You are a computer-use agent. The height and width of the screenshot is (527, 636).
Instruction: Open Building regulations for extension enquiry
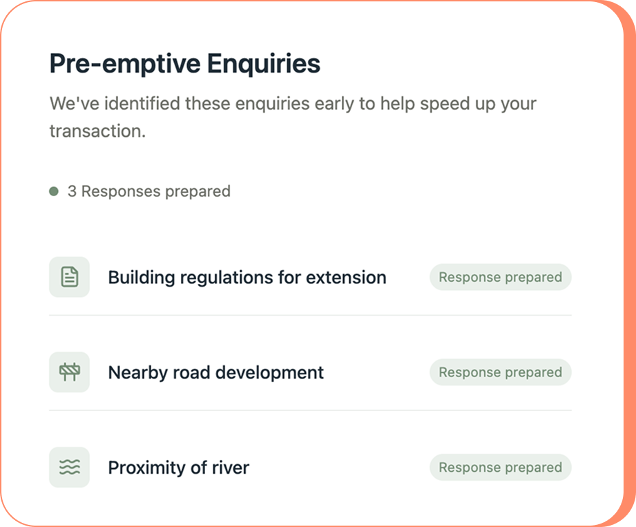point(247,278)
